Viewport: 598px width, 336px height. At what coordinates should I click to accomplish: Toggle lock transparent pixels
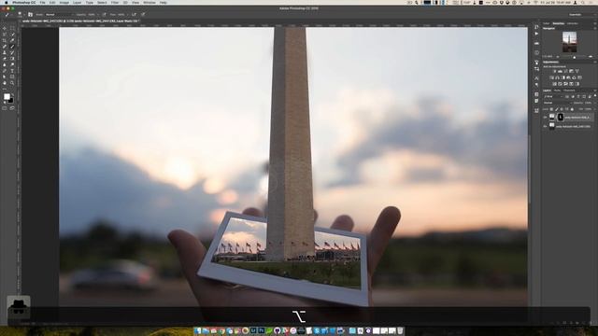(551, 109)
